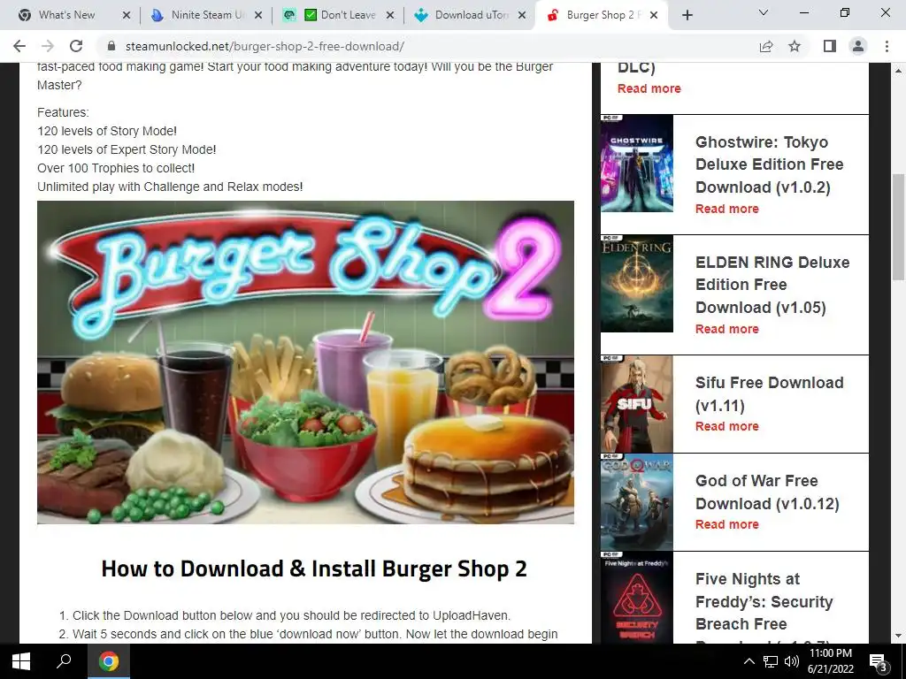Open the Chrome profile avatar menu
Image resolution: width=906 pixels, height=679 pixels.
[858, 46]
